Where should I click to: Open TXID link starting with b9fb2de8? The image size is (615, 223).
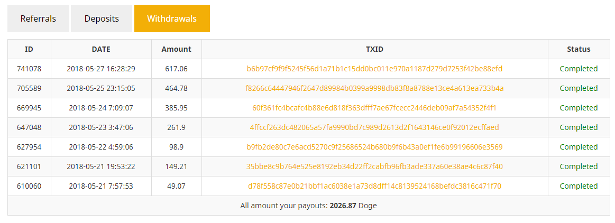[x=374, y=147]
